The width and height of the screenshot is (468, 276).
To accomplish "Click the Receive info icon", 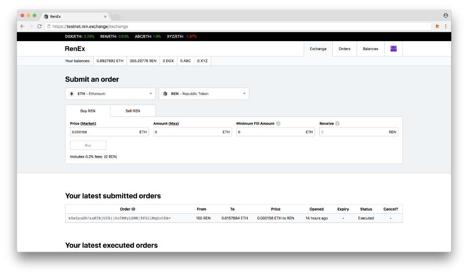I will [337, 123].
